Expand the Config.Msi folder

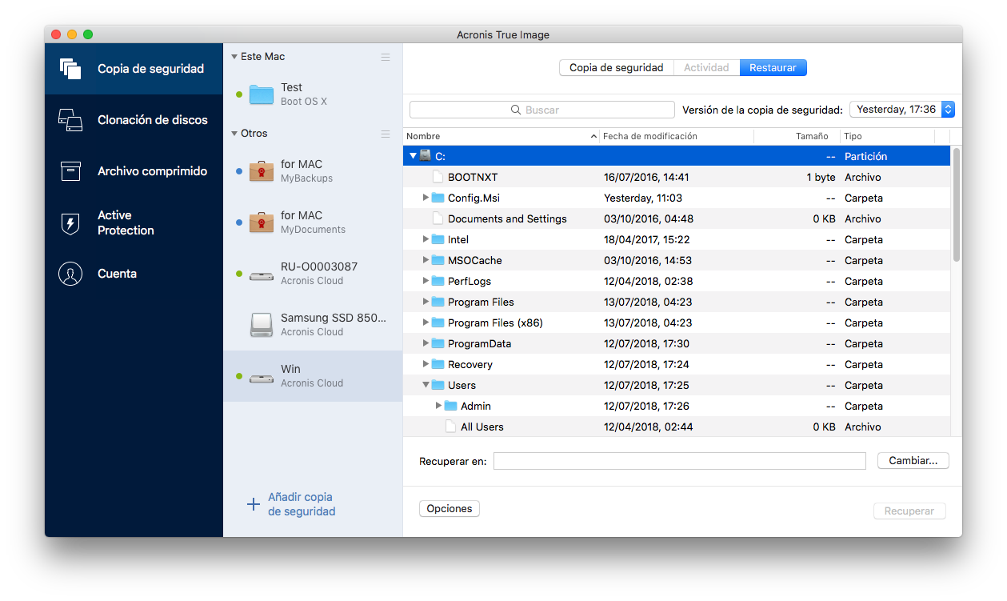(x=426, y=198)
